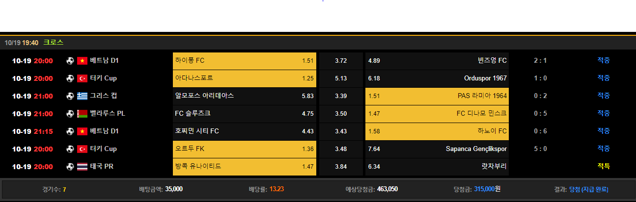Click the 적특 status in last row
636x202 pixels.
click(x=604, y=167)
